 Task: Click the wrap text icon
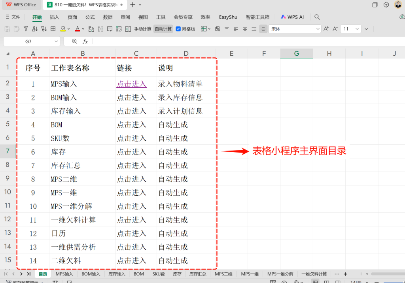click(x=110, y=29)
